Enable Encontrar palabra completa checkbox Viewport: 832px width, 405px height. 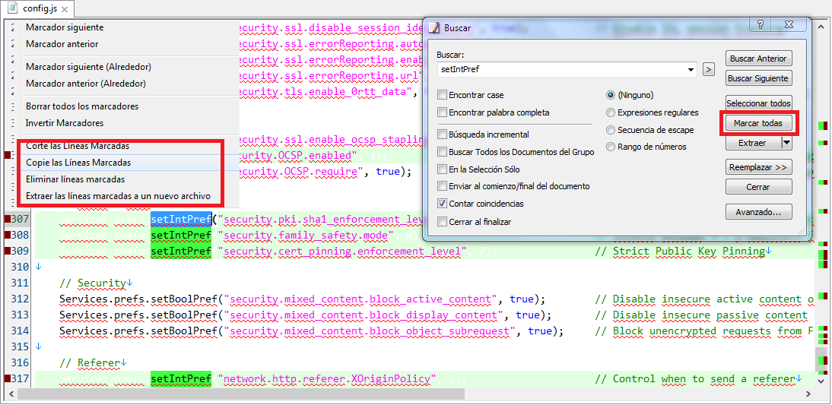point(442,112)
